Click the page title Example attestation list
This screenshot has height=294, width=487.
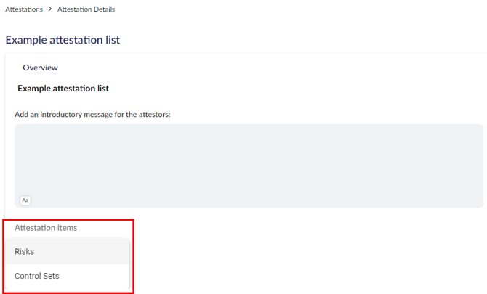[x=63, y=40]
